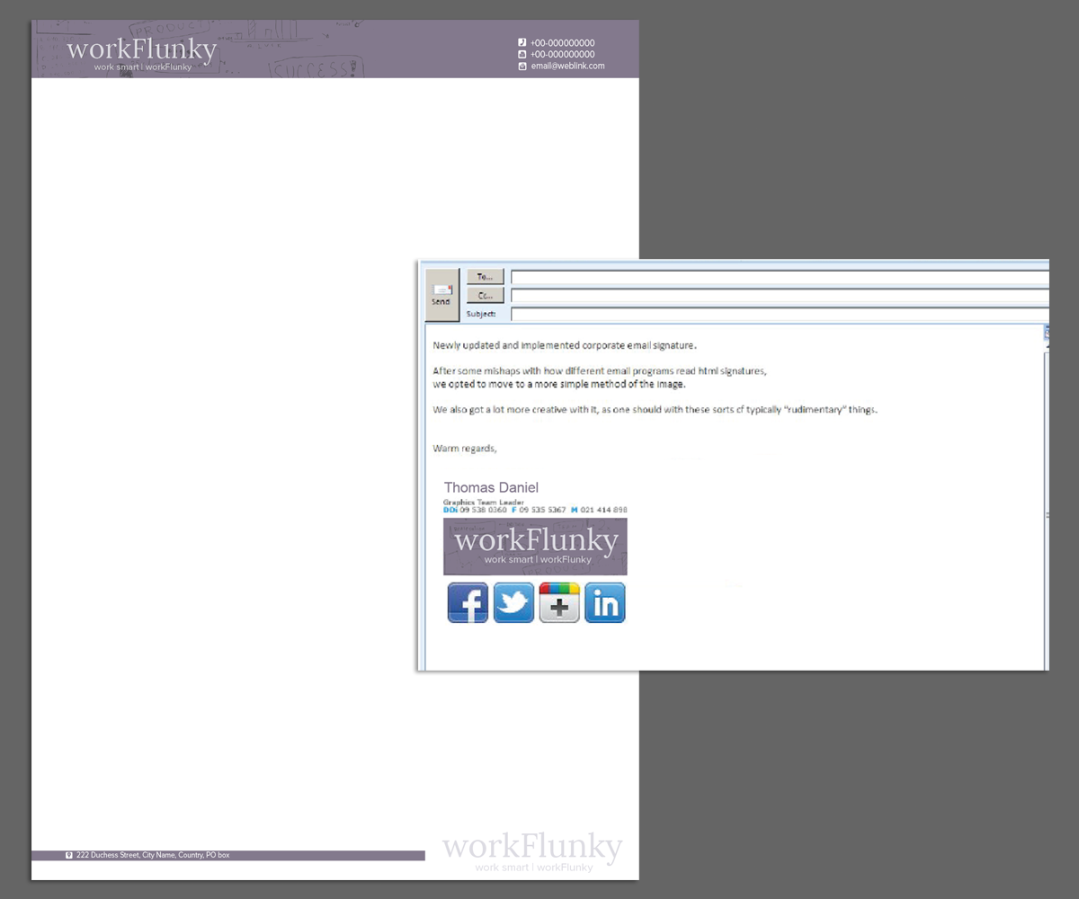Screen dimensions: 1079x899
Task: Click the "Newly updated and implemented" email line
Action: (565, 345)
